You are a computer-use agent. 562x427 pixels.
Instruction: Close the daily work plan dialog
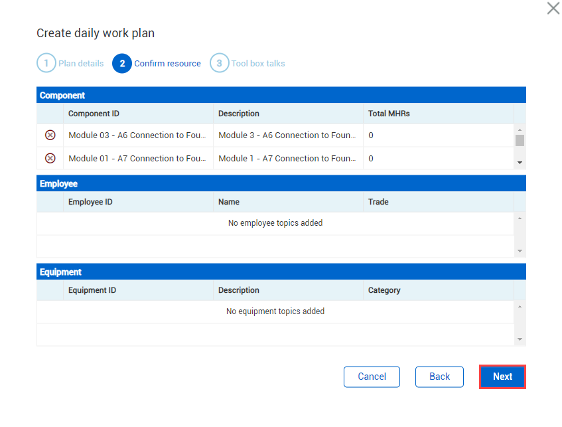point(553,9)
